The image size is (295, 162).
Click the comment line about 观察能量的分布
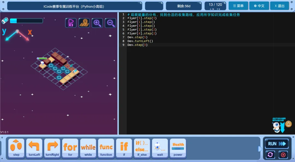[x=184, y=14]
